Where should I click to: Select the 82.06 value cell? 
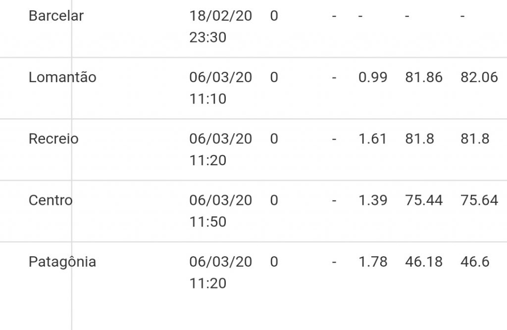(479, 77)
